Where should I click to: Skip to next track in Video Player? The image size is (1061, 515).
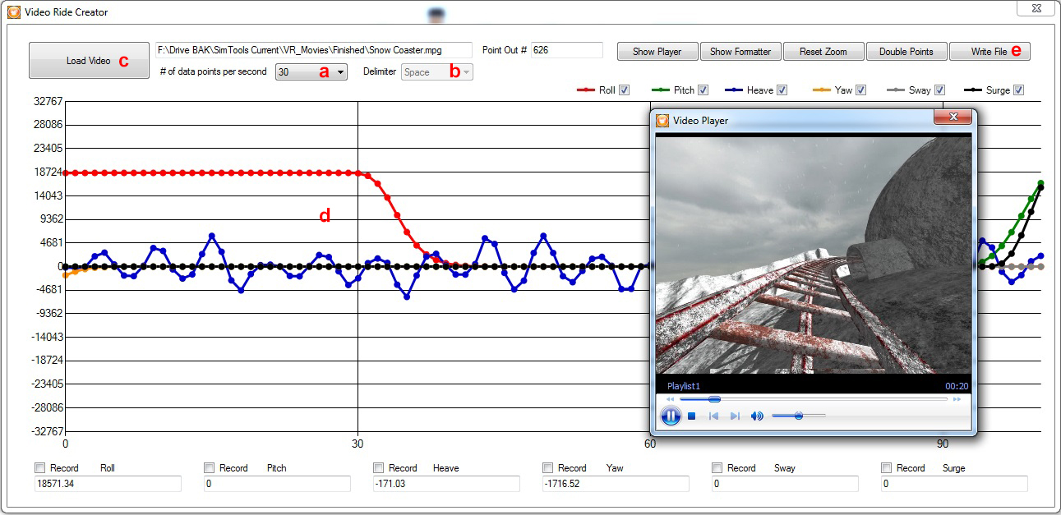[x=735, y=416]
